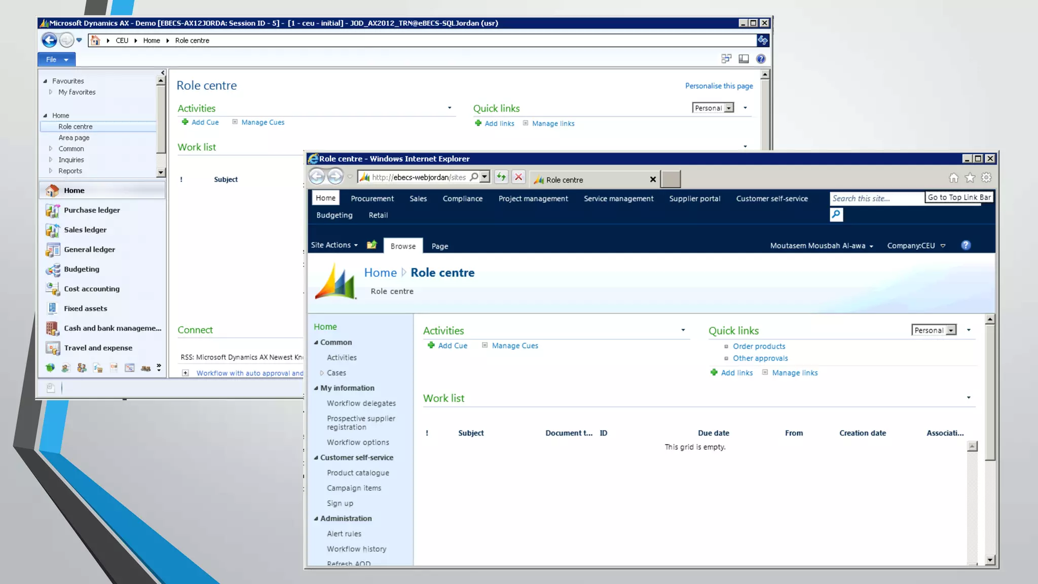
Task: Click the Budgeting module icon
Action: pos(53,269)
